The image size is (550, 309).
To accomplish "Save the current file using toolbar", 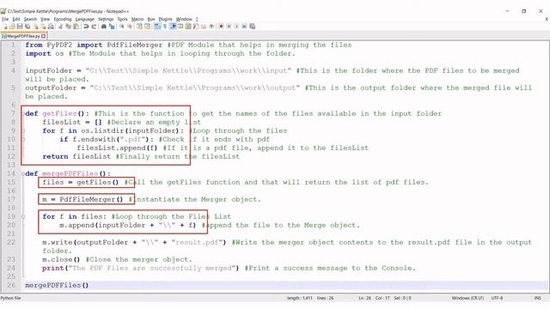I will pos(20,27).
